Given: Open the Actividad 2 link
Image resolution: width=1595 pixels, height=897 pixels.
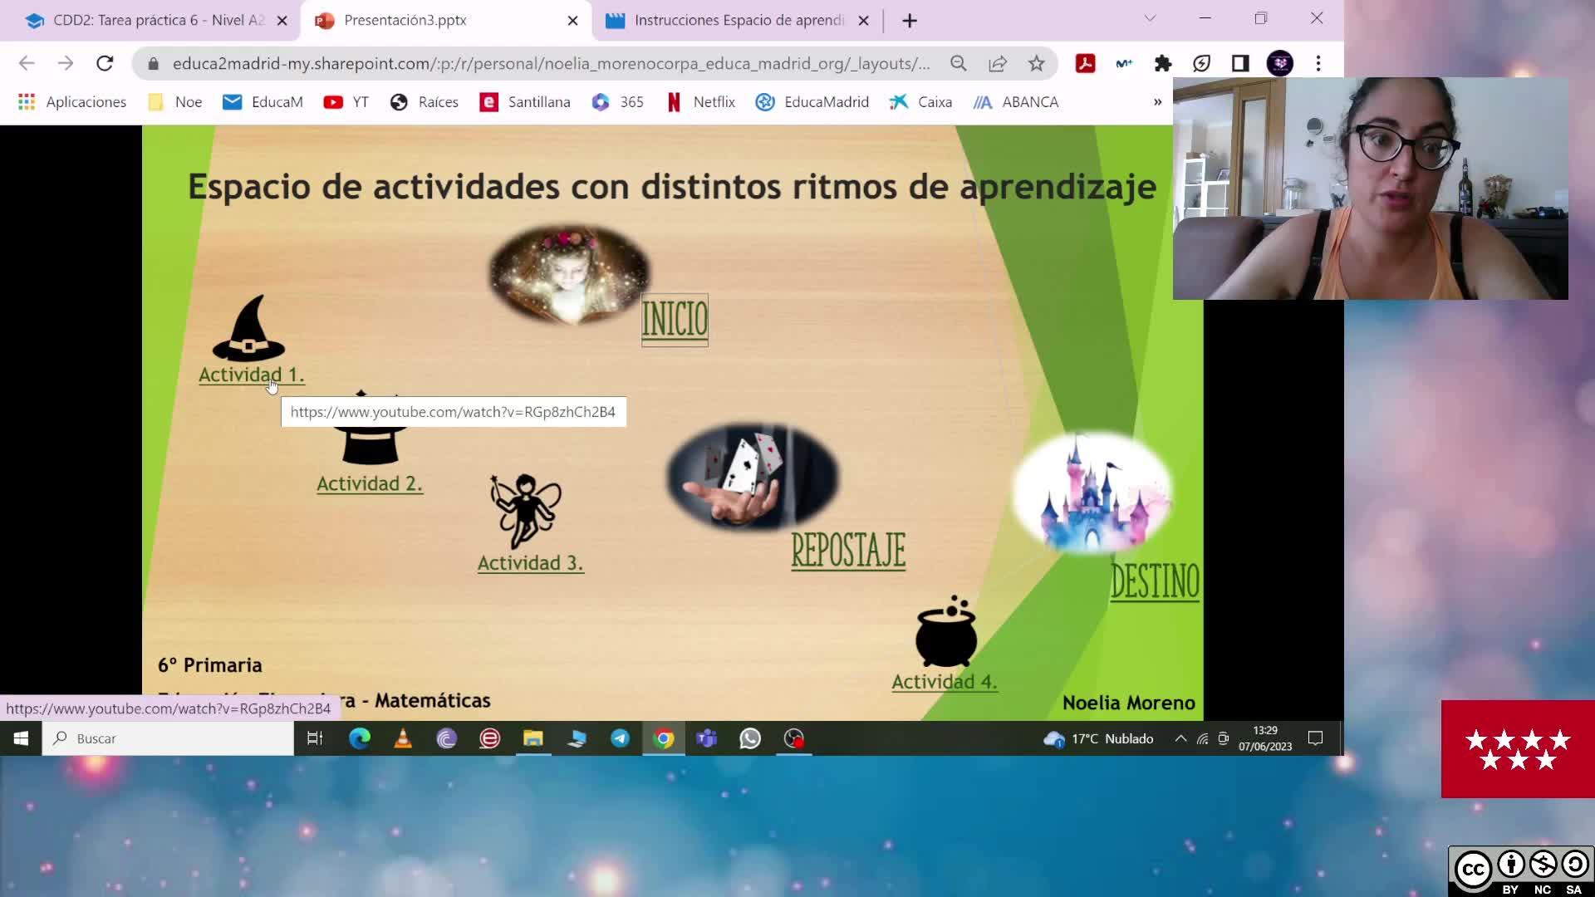Looking at the screenshot, I should pyautogui.click(x=370, y=483).
